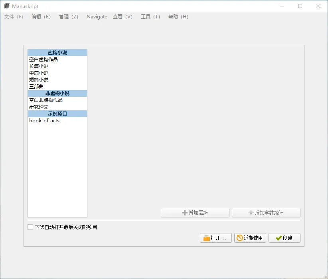Click the 增加字数统计 button
The height and width of the screenshot is (279, 328).
coord(266,213)
